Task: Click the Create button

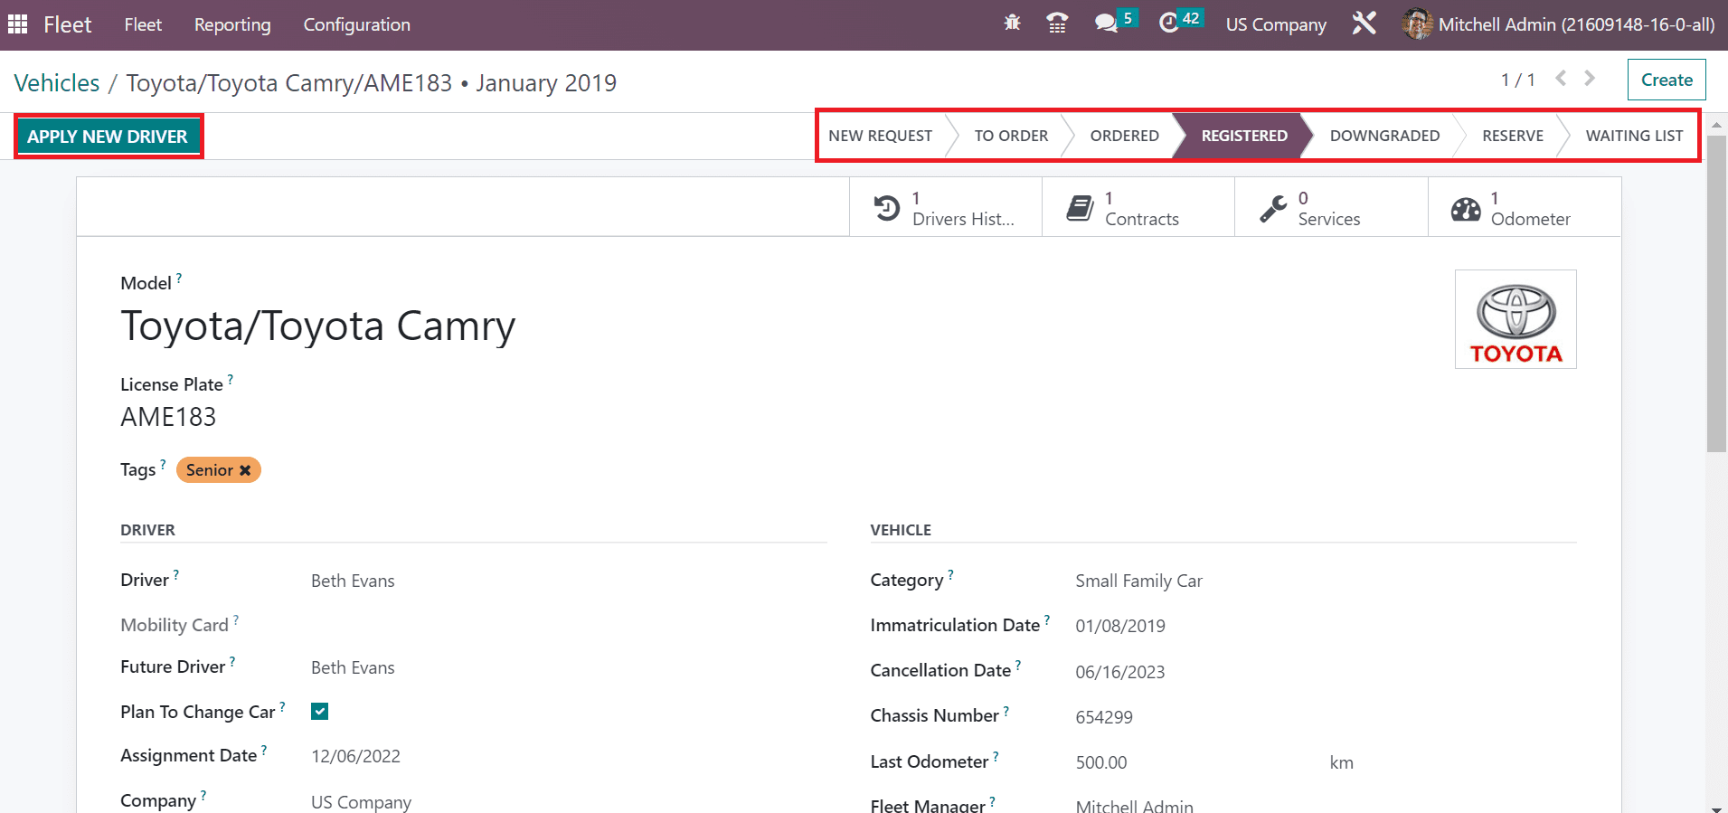Action: point(1667,80)
